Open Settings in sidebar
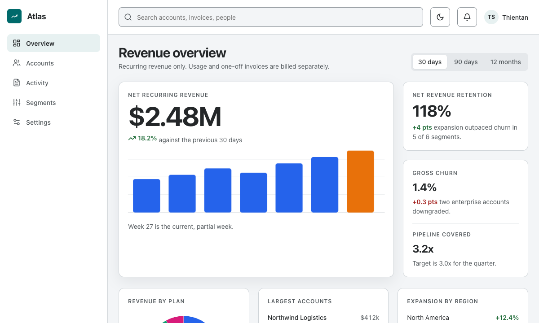 [x=53, y=122]
